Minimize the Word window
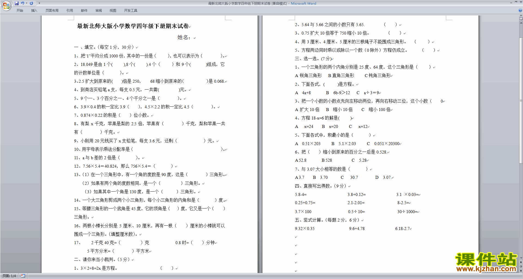 [x=511, y=2]
